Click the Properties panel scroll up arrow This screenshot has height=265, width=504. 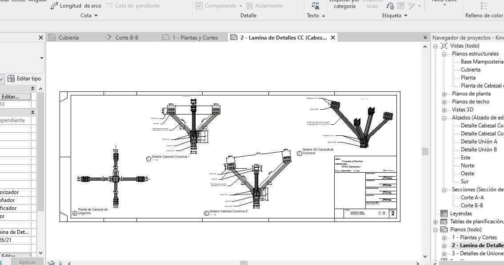(41, 89)
